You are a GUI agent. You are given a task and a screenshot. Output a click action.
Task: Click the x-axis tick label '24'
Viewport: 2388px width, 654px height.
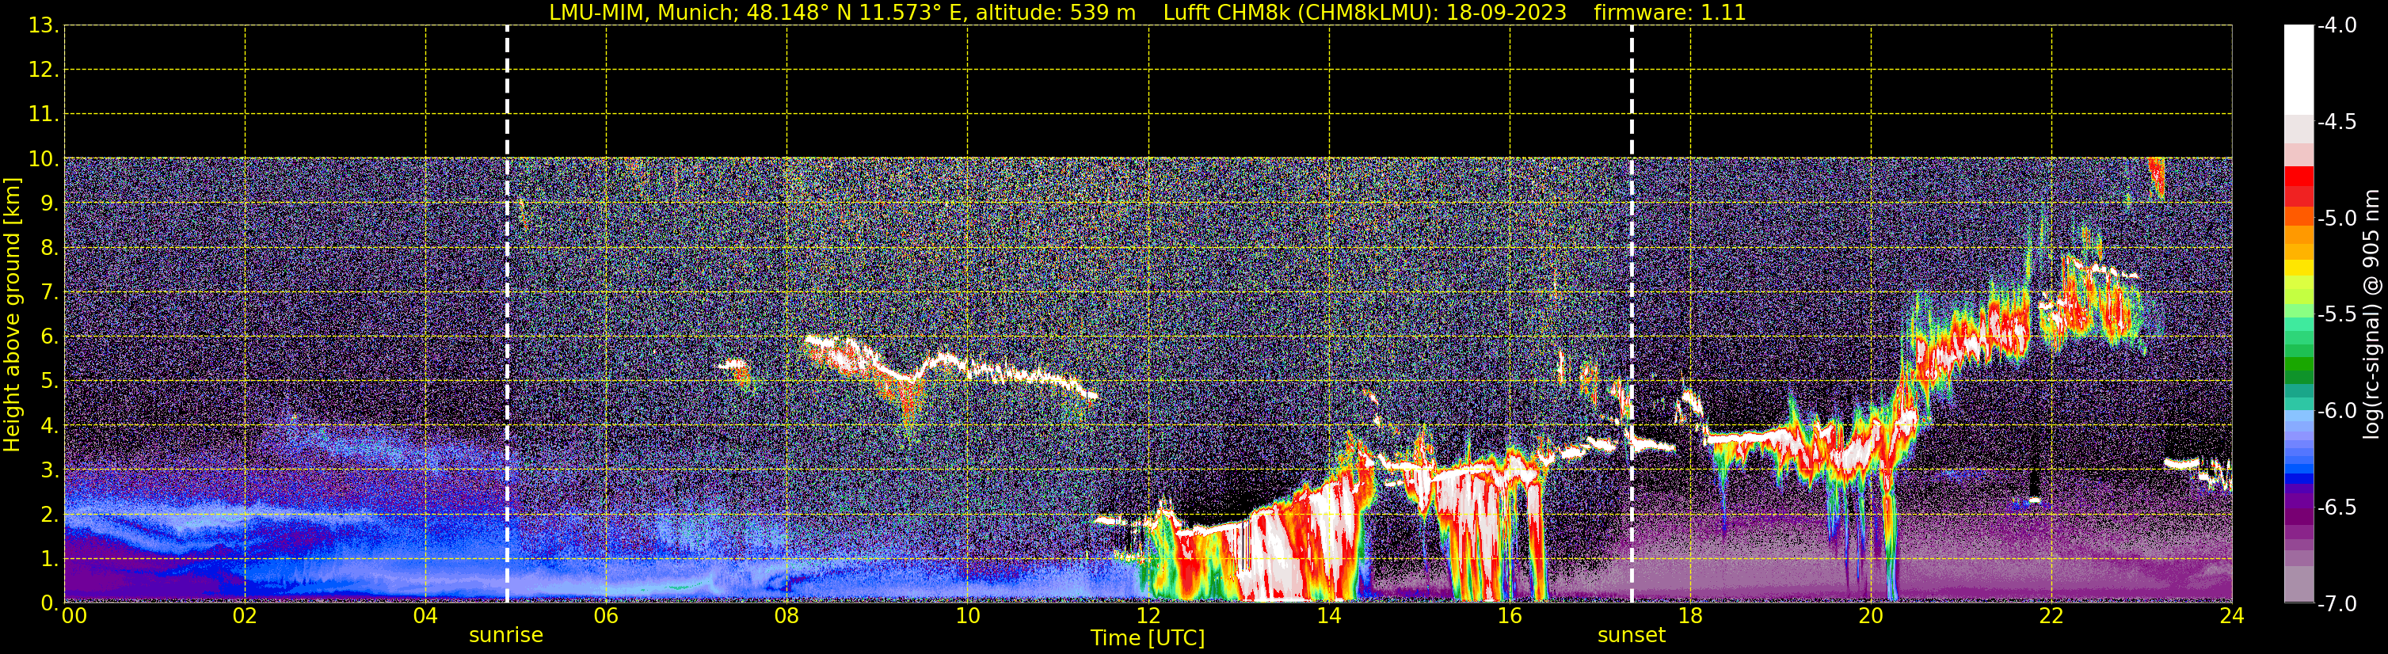2231,616
